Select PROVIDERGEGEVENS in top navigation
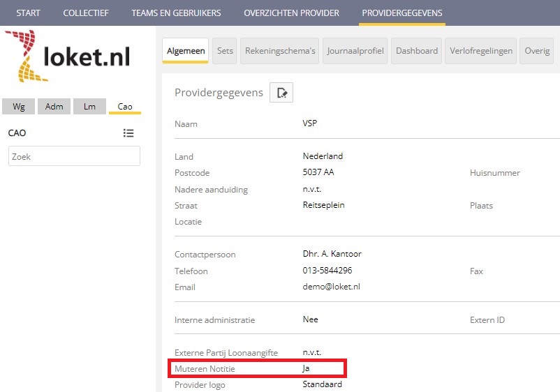 (x=402, y=13)
